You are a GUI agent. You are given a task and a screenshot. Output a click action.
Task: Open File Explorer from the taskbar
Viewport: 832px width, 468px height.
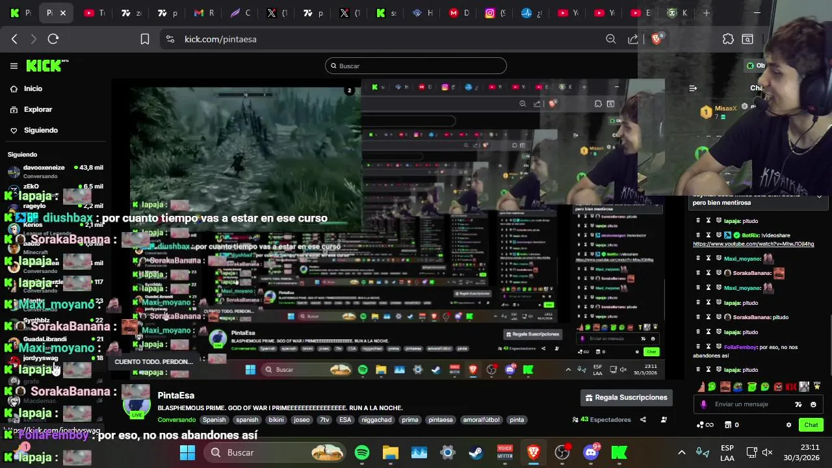click(x=391, y=452)
